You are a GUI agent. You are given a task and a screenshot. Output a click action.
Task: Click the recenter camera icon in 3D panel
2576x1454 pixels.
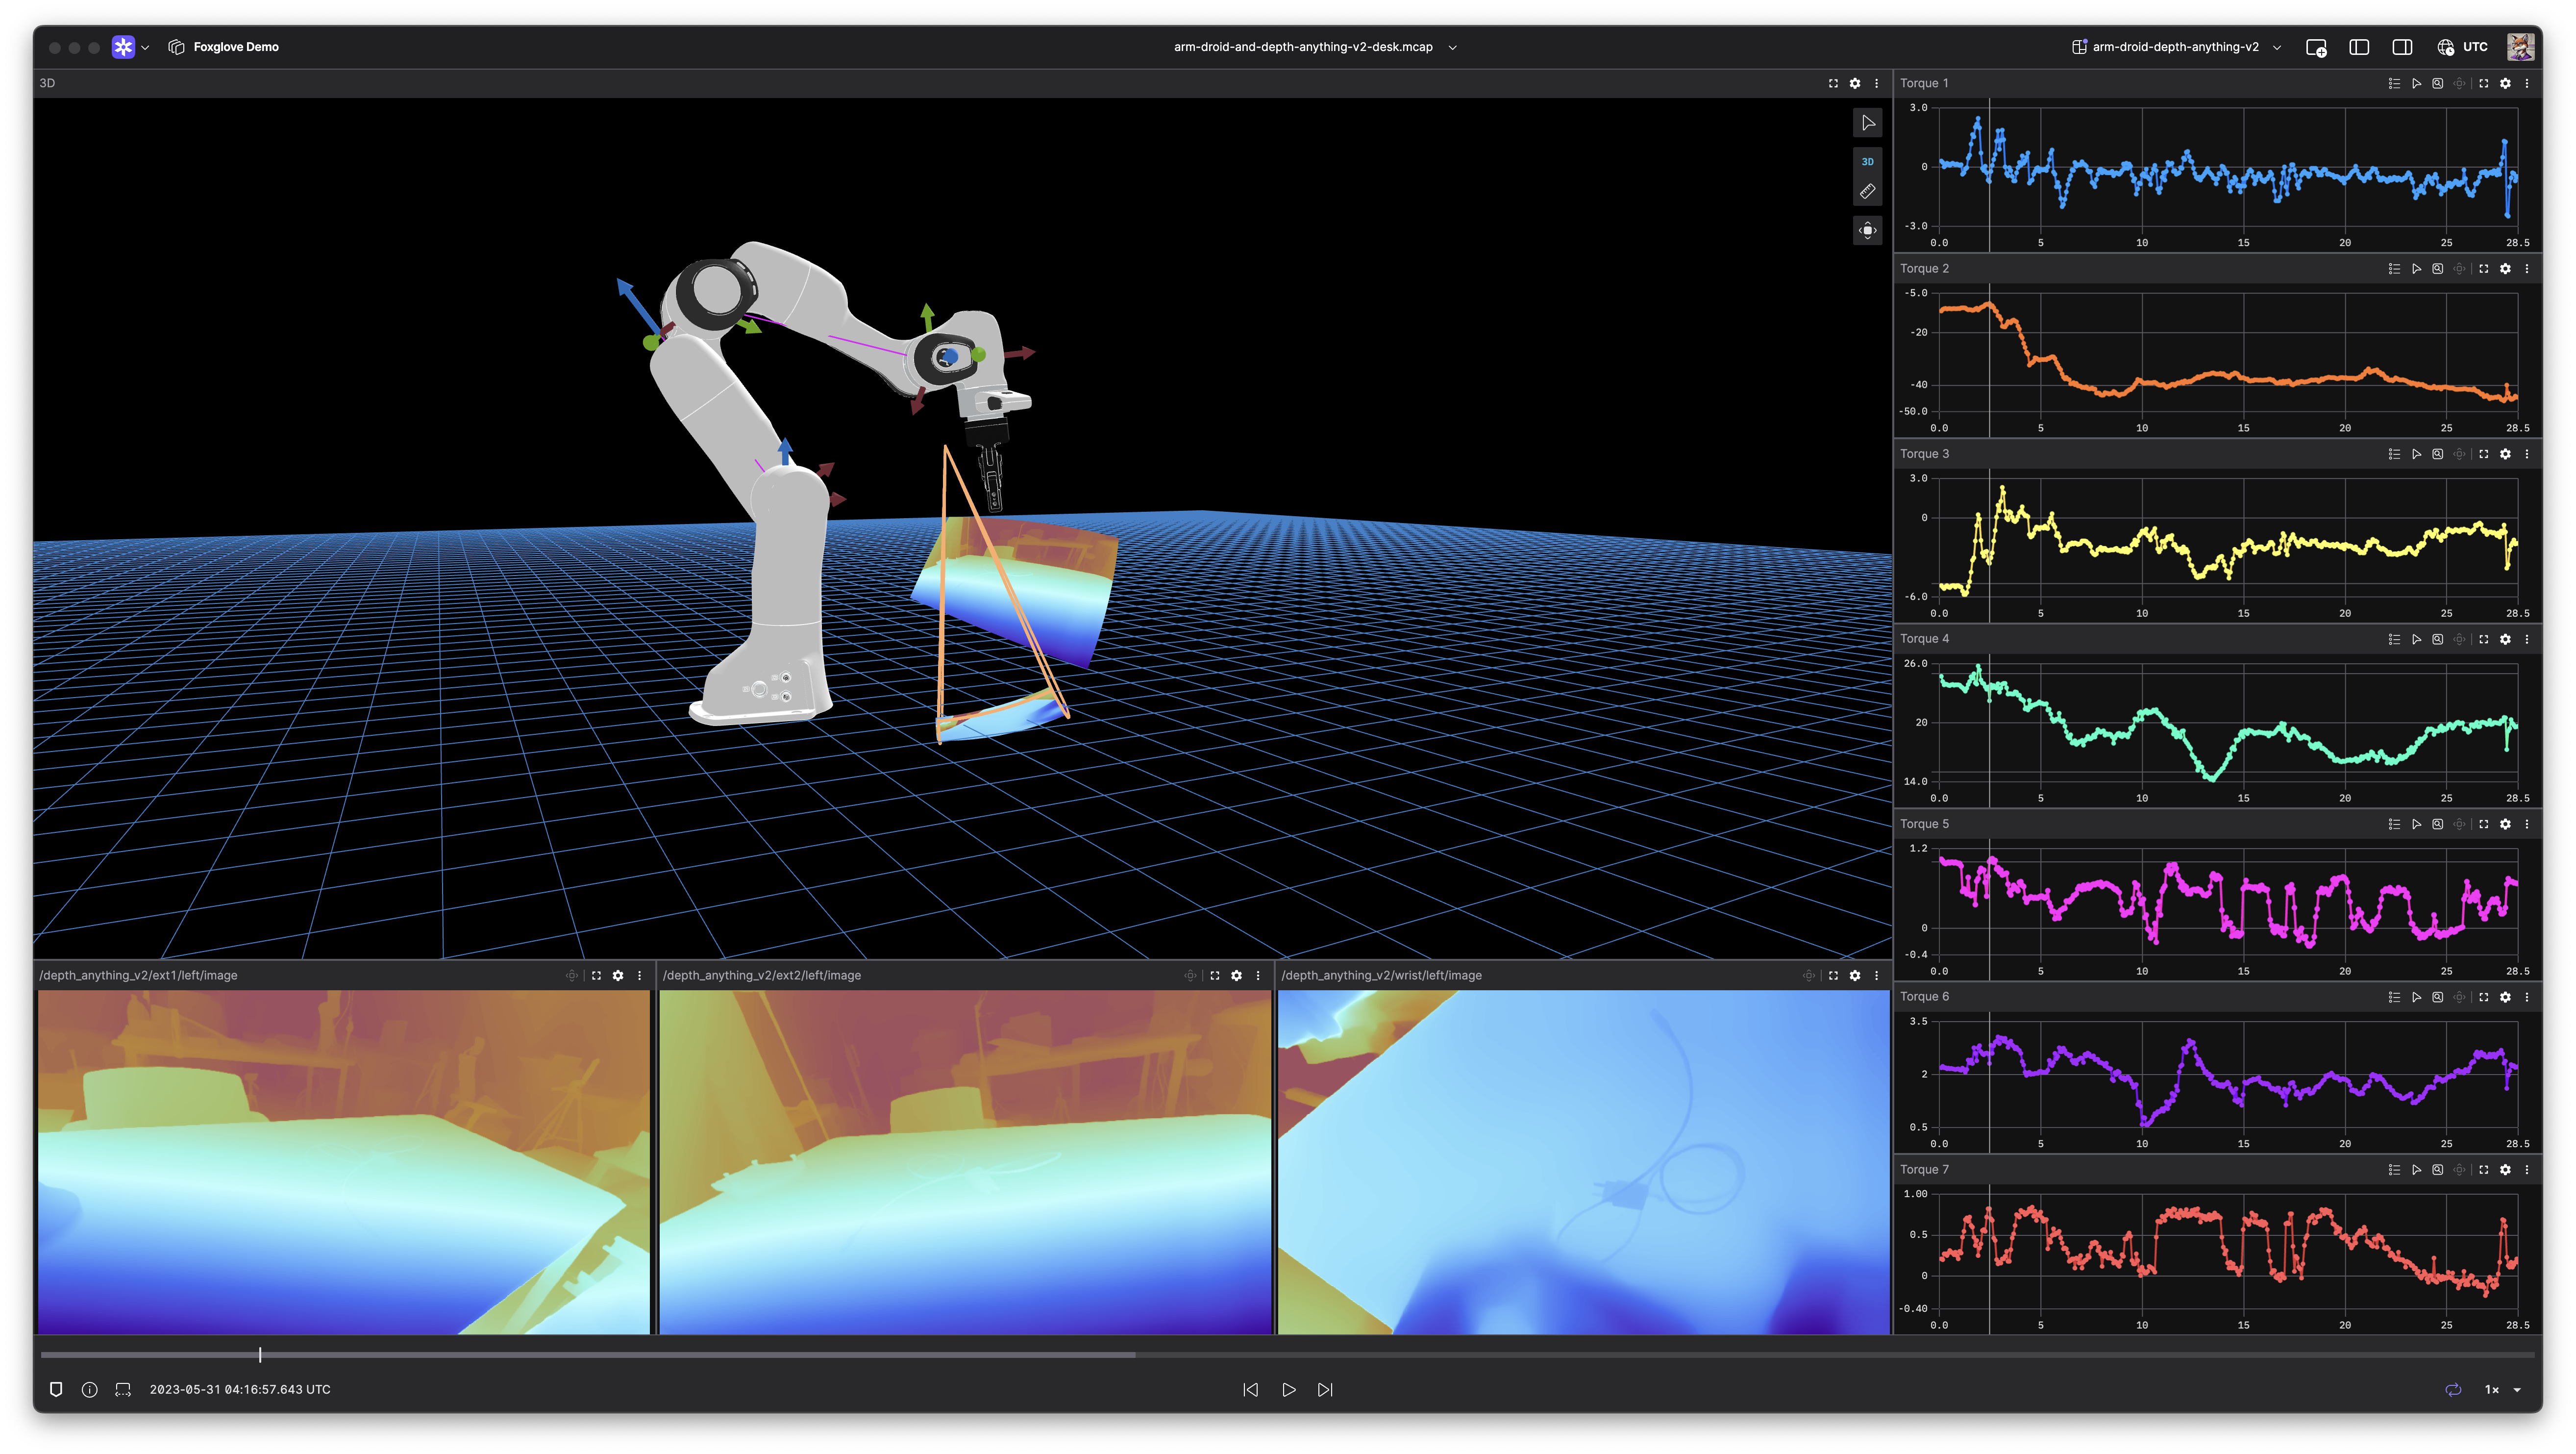point(1867,231)
